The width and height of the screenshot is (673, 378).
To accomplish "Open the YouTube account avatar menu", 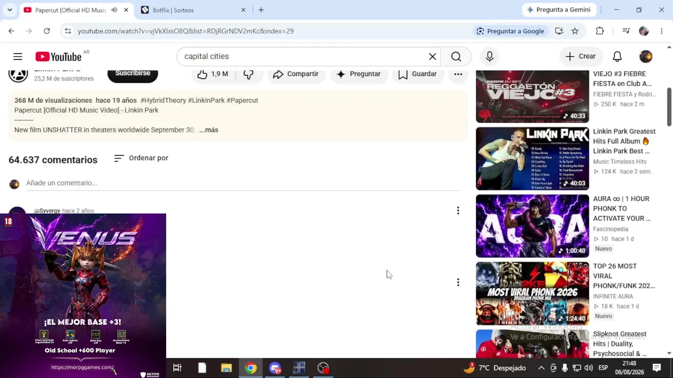I will [x=646, y=57].
